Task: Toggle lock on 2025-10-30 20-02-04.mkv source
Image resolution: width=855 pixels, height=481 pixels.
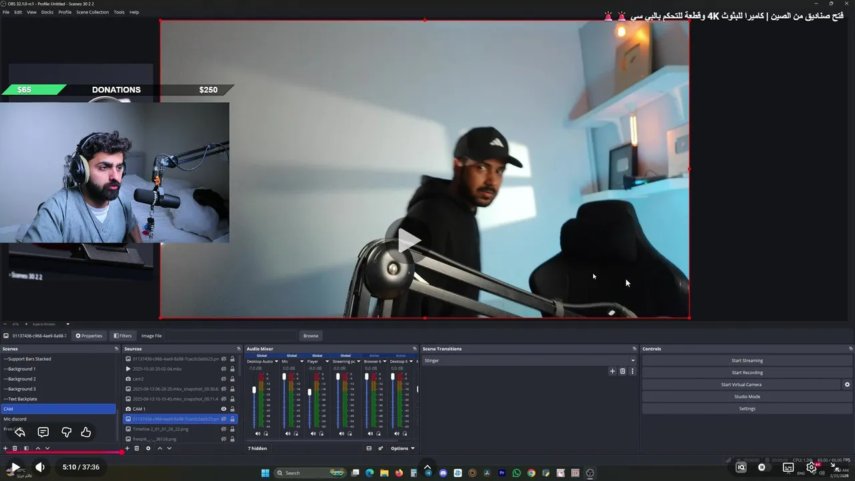Action: coord(232,369)
